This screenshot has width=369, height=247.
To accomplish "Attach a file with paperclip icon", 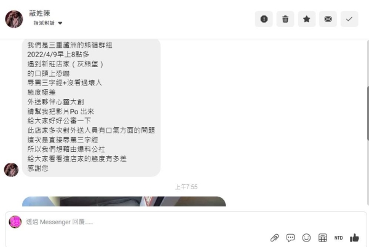I will (x=274, y=238).
